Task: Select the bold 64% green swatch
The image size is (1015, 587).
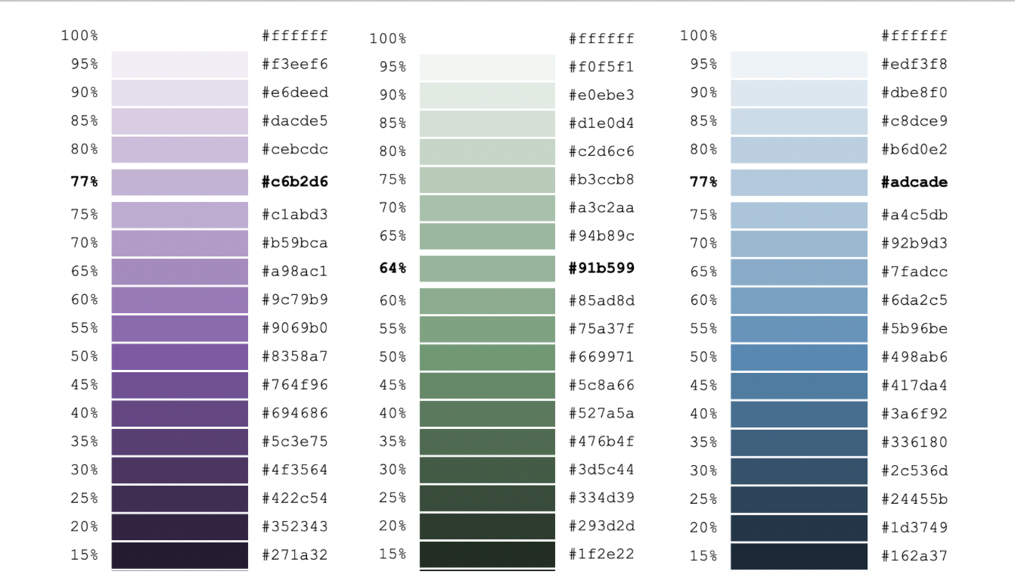Action: click(487, 269)
